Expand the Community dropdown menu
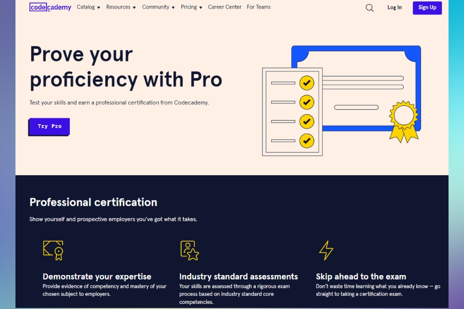The width and height of the screenshot is (464, 309). (x=158, y=7)
